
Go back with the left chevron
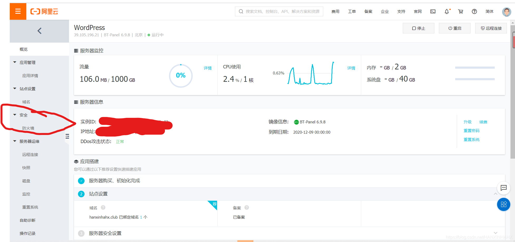pyautogui.click(x=40, y=31)
